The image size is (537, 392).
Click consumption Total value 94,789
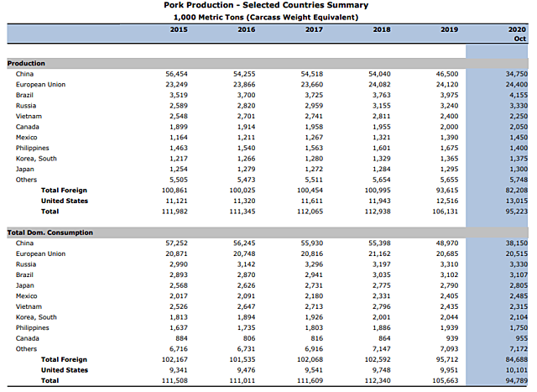point(517,381)
